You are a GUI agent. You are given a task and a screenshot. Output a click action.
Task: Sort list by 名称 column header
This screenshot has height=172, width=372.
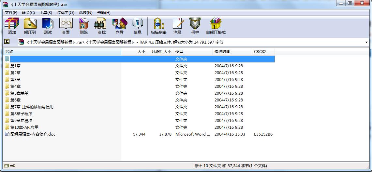[x=62, y=51]
